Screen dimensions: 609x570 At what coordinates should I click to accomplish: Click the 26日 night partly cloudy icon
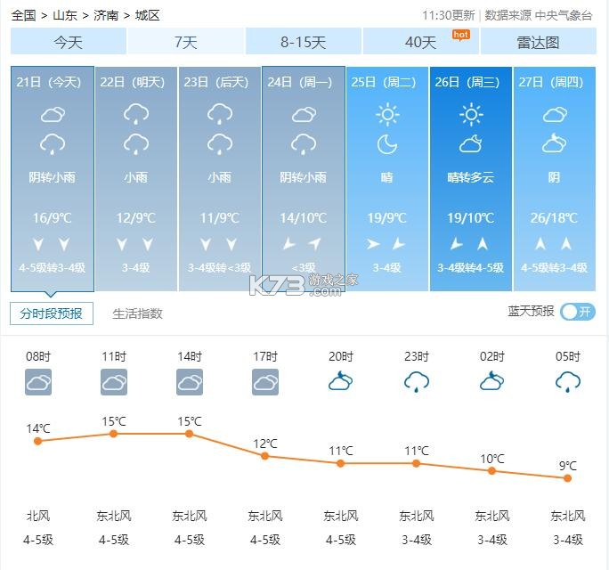(471, 143)
